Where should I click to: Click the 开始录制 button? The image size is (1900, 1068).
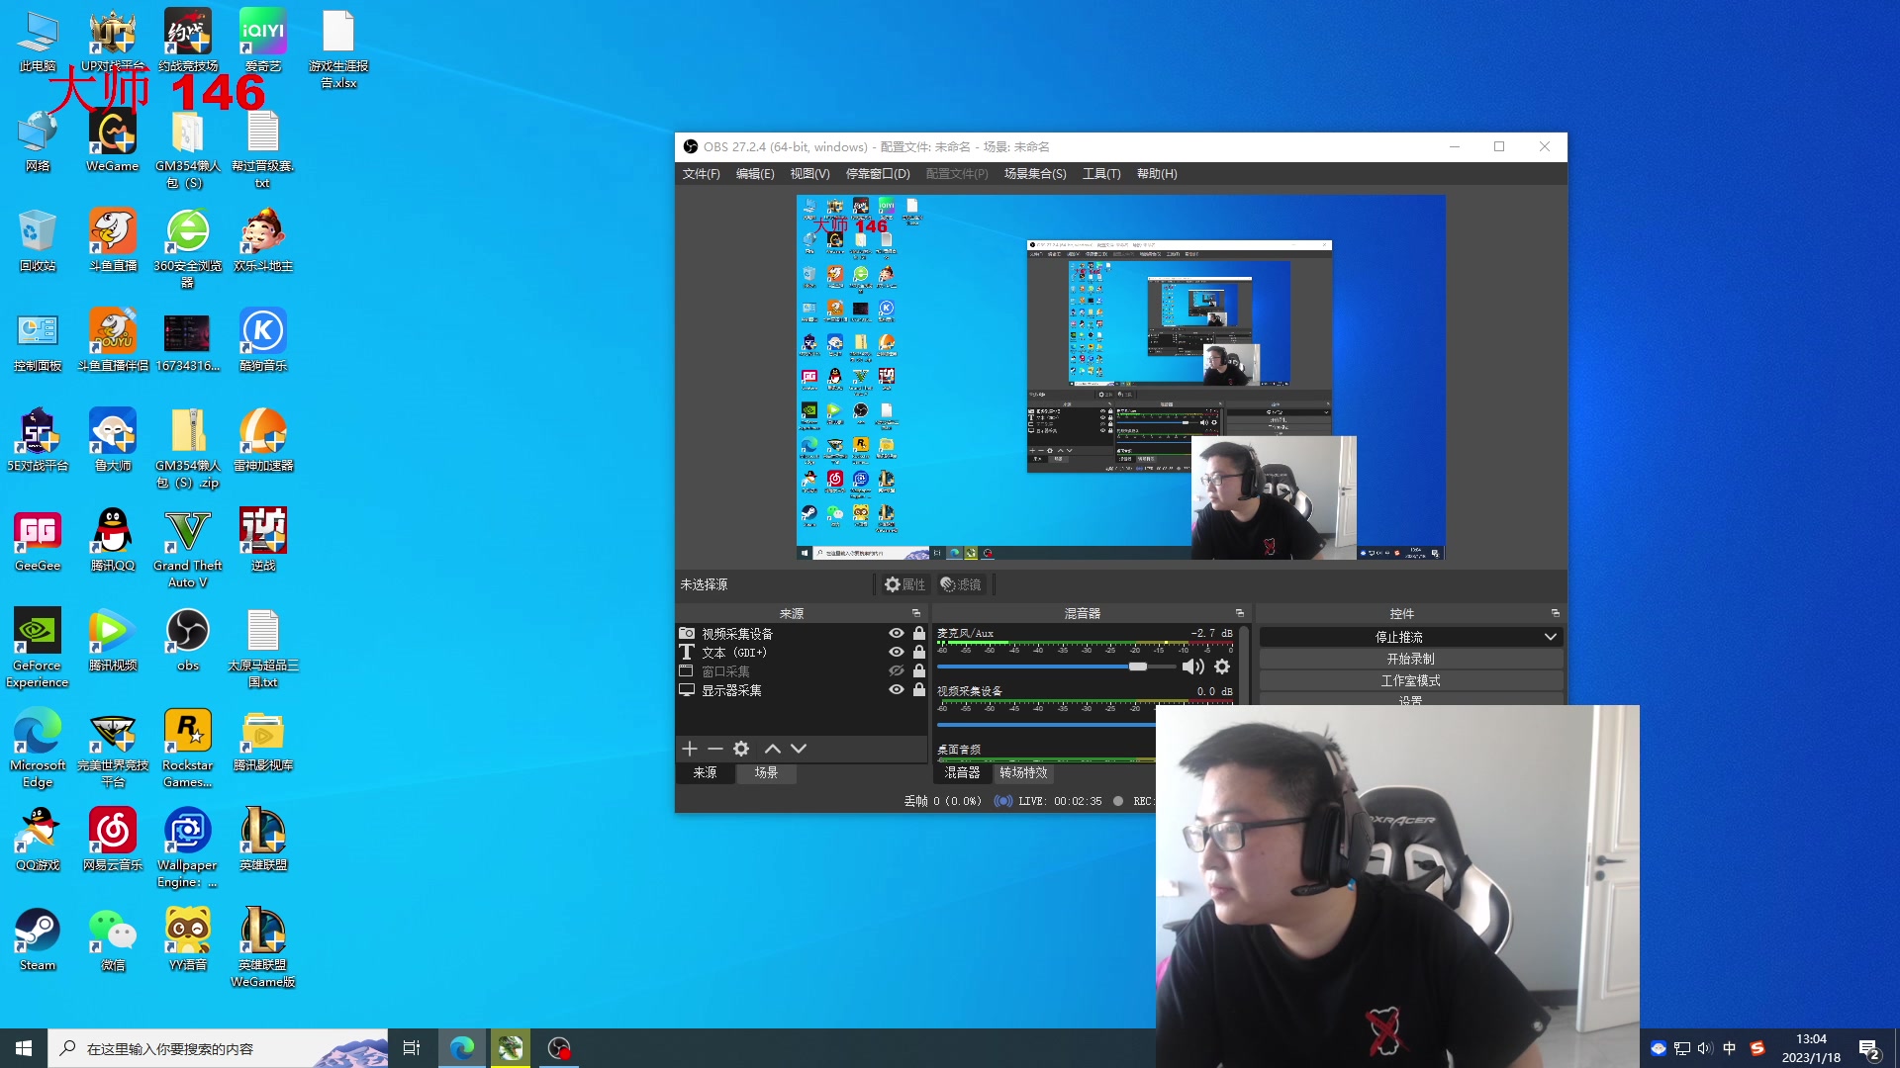[1410, 660]
